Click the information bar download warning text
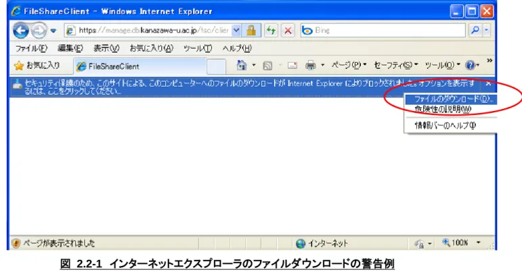Image resolution: width=522 pixels, height=274 pixels. click(249, 87)
